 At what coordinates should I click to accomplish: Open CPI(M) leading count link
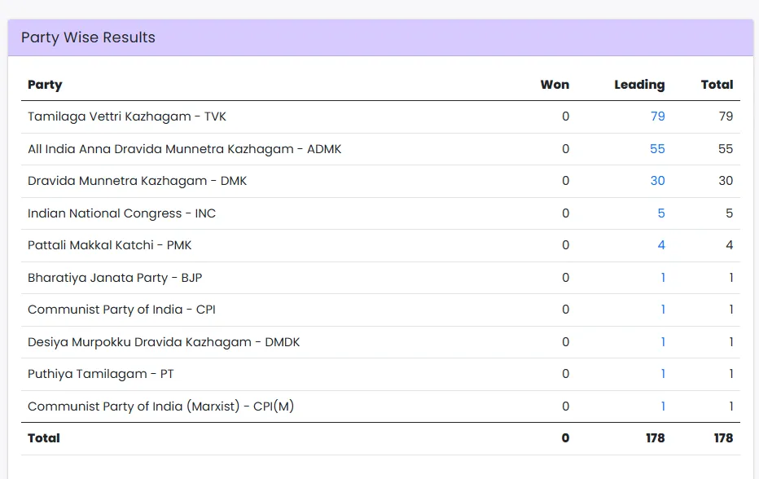tap(663, 406)
